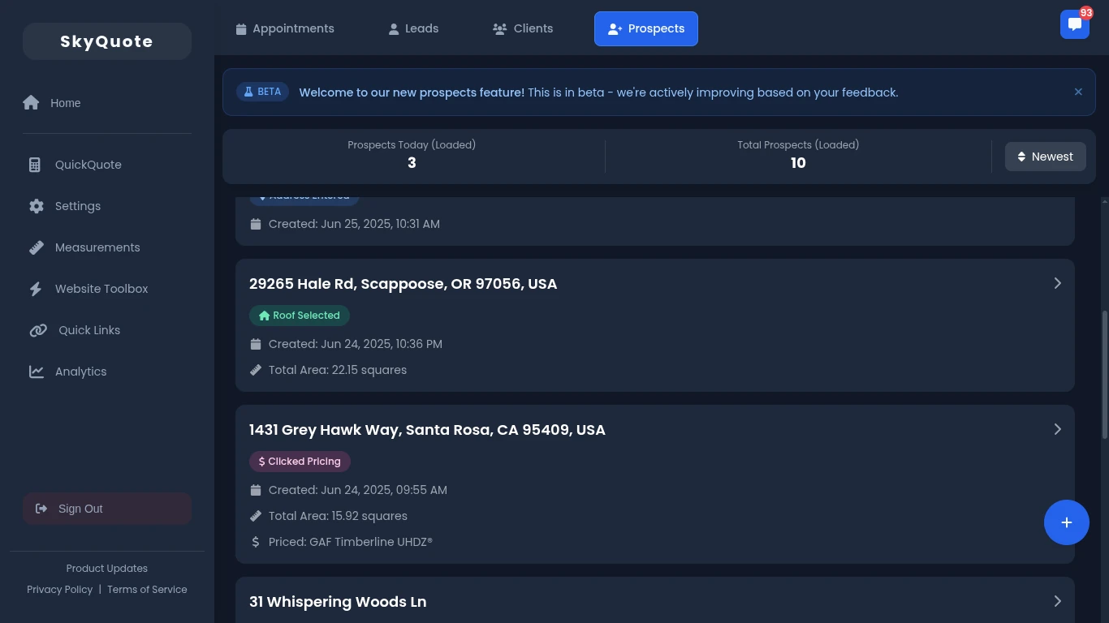
Task: Click dollar icon beside Priced: GAF Timberline
Action: [256, 542]
